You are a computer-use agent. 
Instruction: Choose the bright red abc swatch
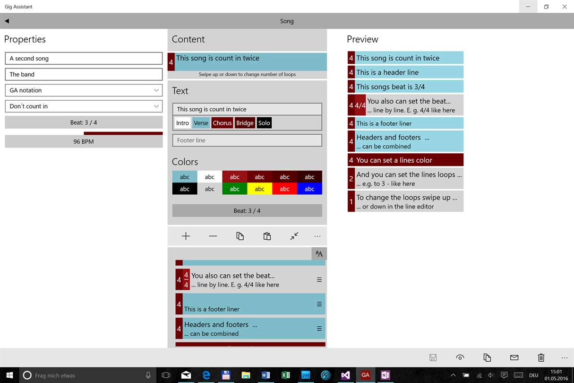click(284, 189)
